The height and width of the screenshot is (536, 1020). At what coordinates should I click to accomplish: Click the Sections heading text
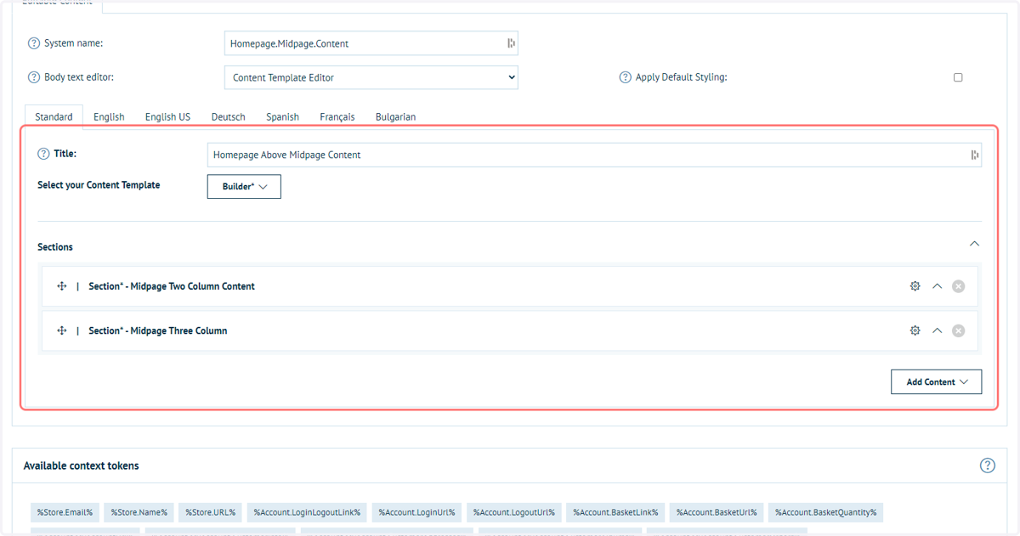(x=55, y=247)
